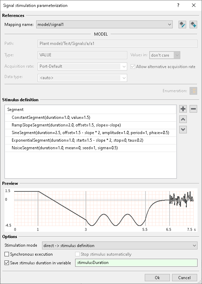
Task: Move segment up with the up-arrow button
Action: tap(183, 119)
